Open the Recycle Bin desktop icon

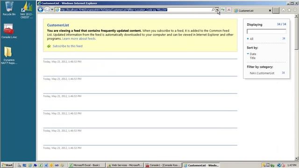(9, 8)
